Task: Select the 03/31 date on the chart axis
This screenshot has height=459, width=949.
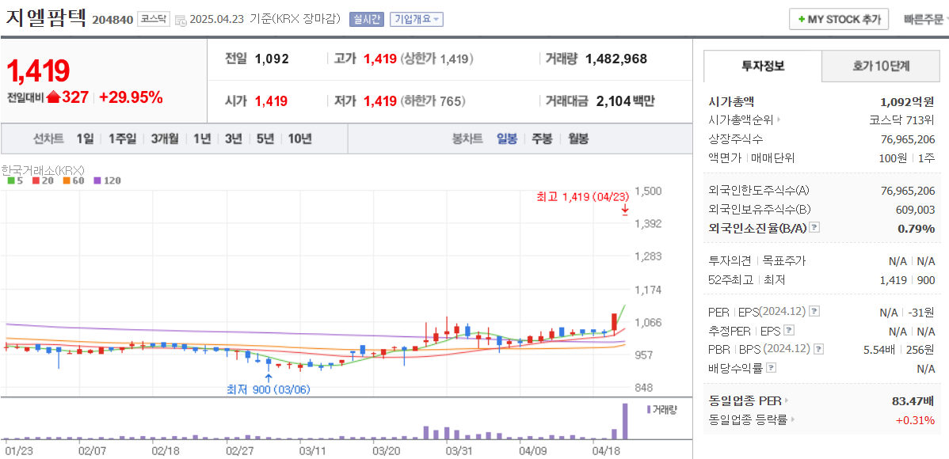Action: point(459,450)
